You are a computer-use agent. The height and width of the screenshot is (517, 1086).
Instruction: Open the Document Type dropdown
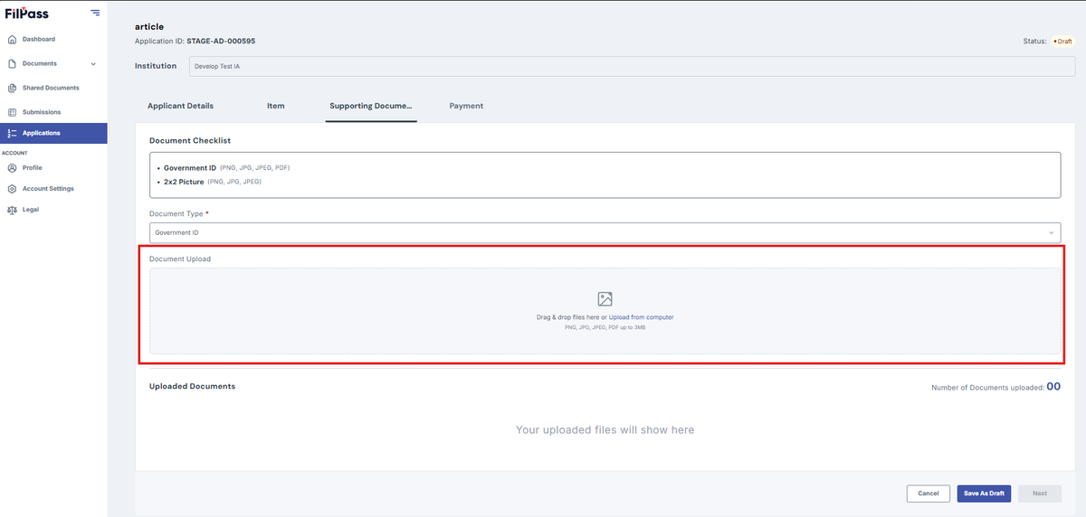tap(605, 232)
